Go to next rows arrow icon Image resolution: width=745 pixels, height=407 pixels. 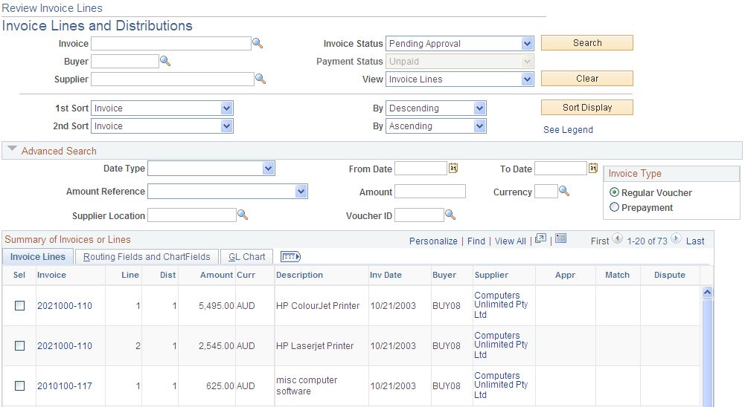(676, 238)
